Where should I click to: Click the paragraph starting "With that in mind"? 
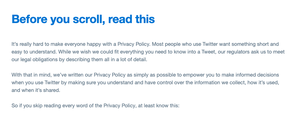tap(145, 83)
